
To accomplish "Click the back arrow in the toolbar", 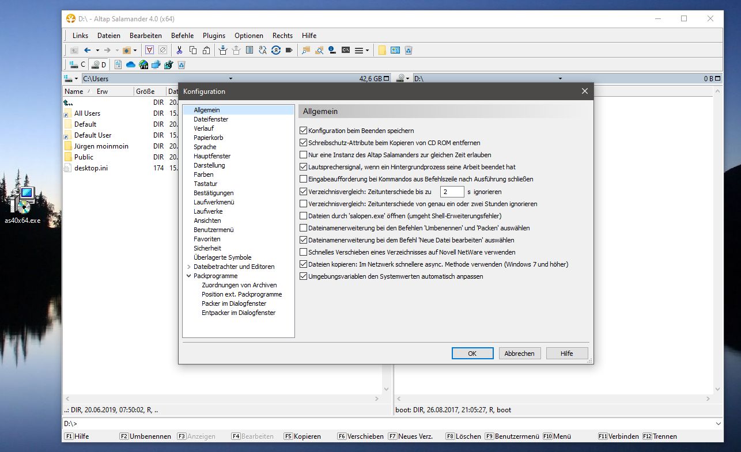I will [87, 50].
